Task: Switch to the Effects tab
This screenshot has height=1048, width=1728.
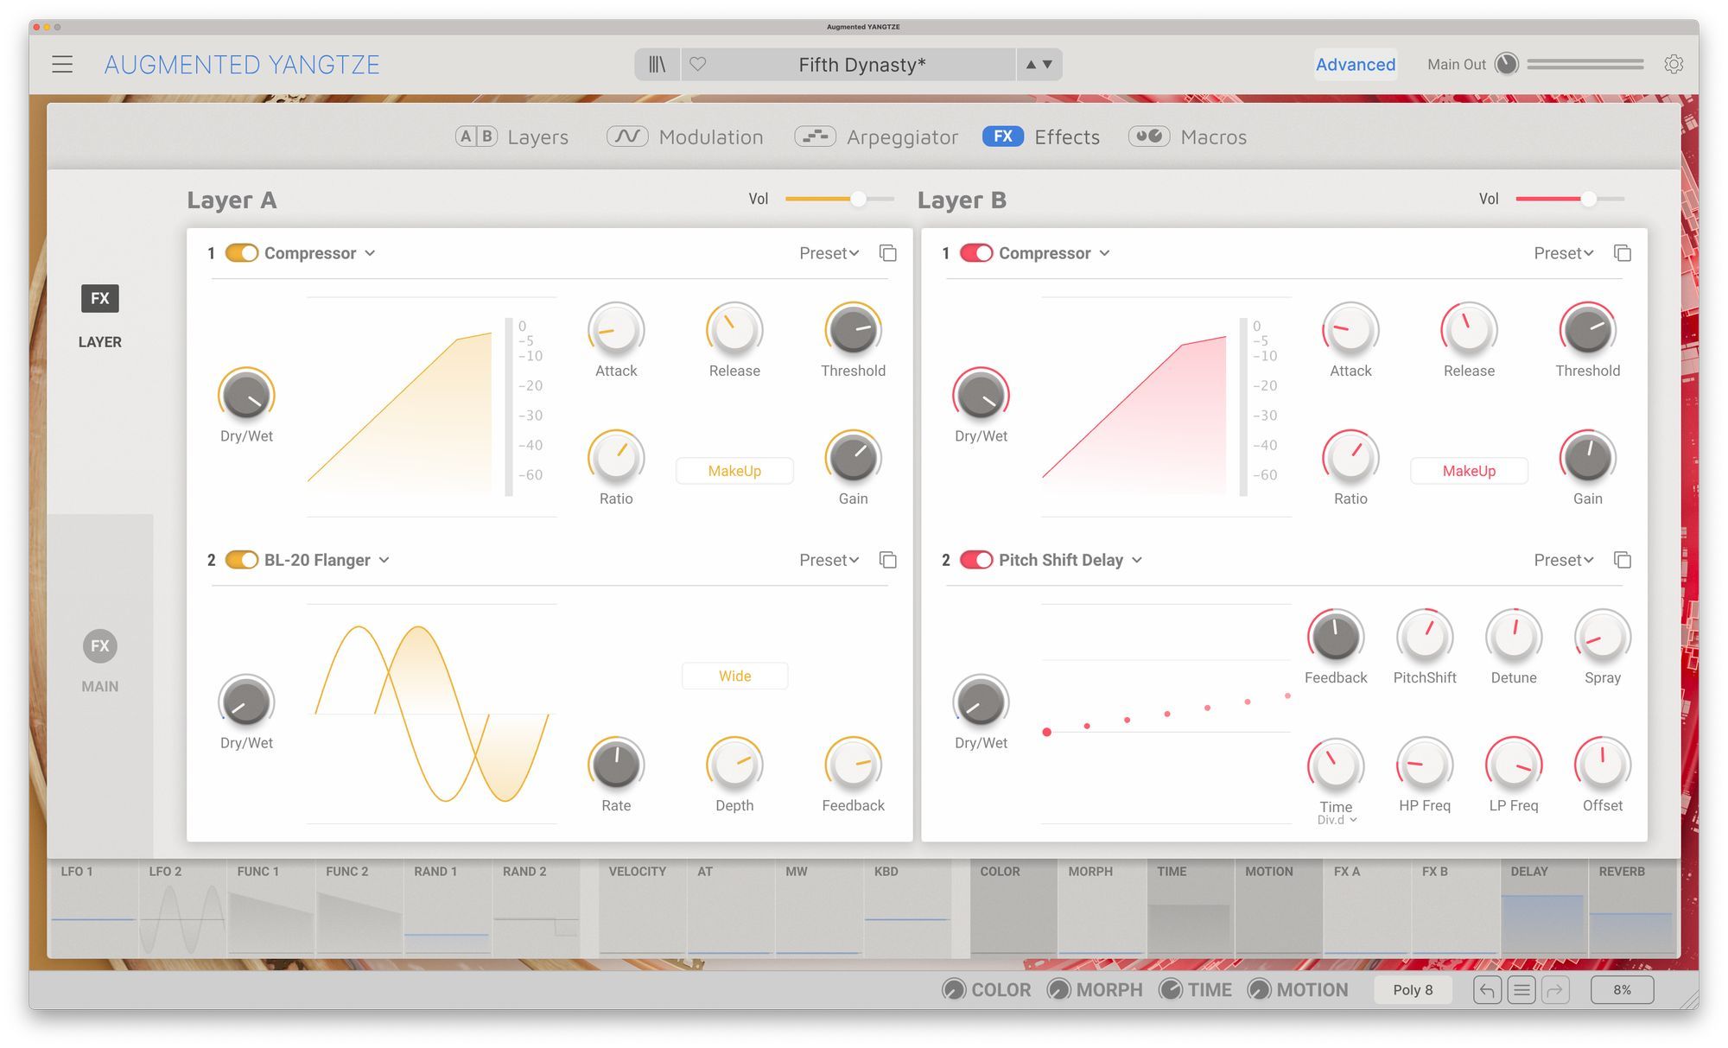Action: (1041, 137)
